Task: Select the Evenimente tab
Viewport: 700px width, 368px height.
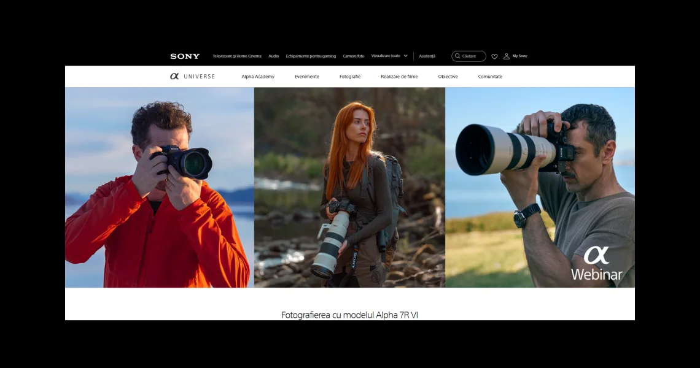Action: [306, 76]
